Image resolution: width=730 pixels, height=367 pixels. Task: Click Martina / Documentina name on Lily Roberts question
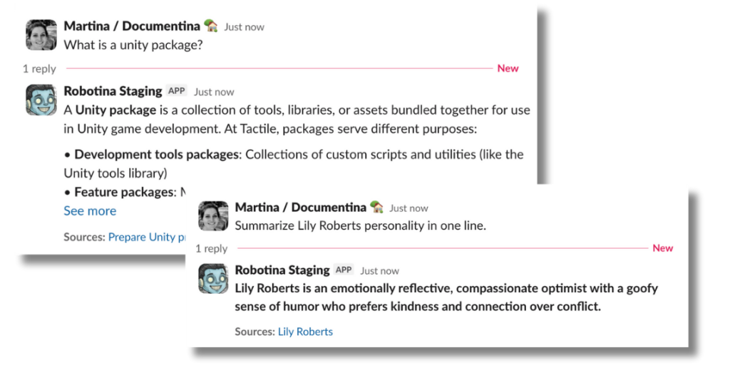[x=300, y=208]
